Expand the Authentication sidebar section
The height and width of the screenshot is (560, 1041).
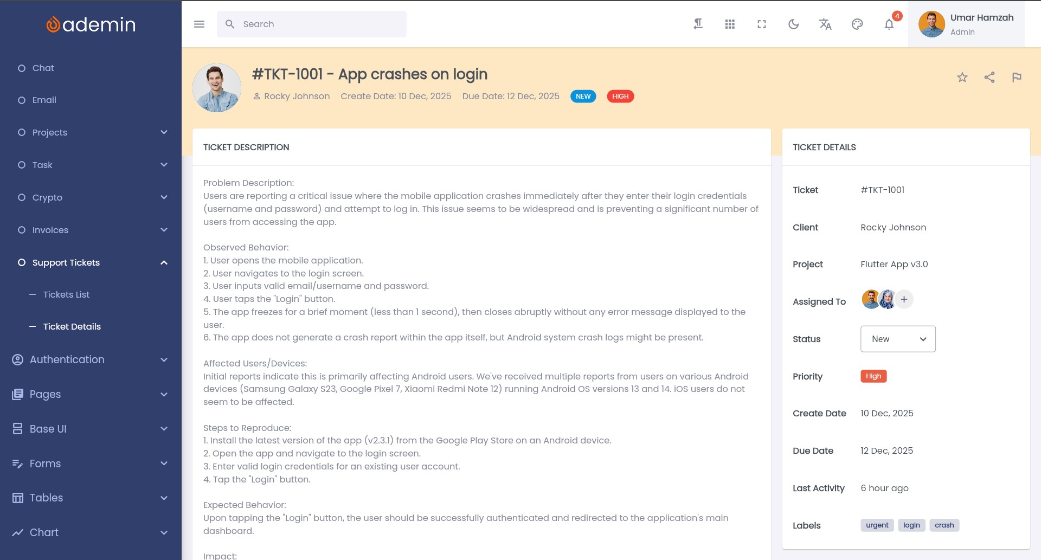pos(91,359)
